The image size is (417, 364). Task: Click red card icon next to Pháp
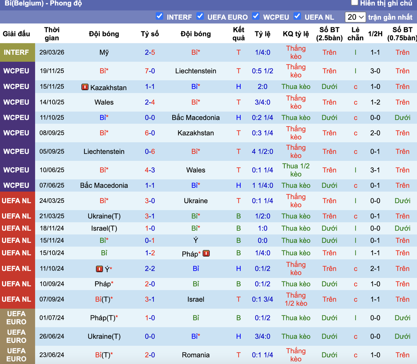click(206, 253)
